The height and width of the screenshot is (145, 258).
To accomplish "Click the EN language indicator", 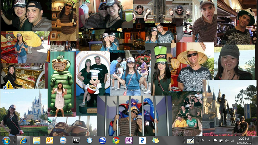I will click(202, 140).
